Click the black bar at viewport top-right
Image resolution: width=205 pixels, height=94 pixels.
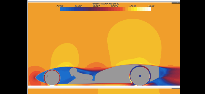(x=176, y=3)
